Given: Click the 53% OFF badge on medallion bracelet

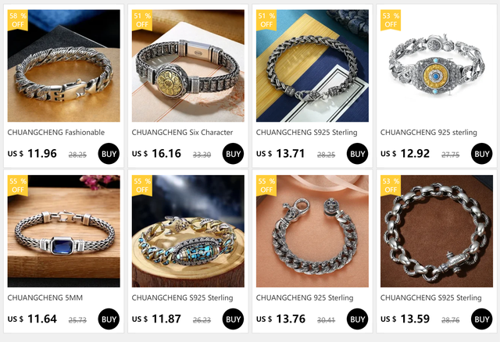Looking at the screenshot, I should [x=391, y=20].
